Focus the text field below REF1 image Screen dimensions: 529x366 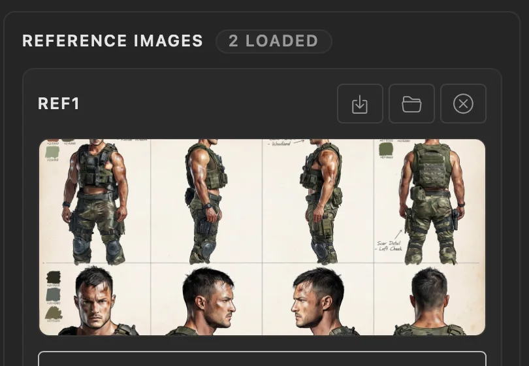(262, 359)
